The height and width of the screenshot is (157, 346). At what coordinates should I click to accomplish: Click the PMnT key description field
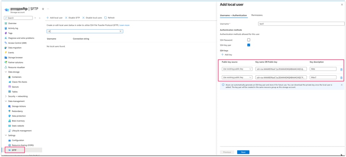(x=323, y=77)
